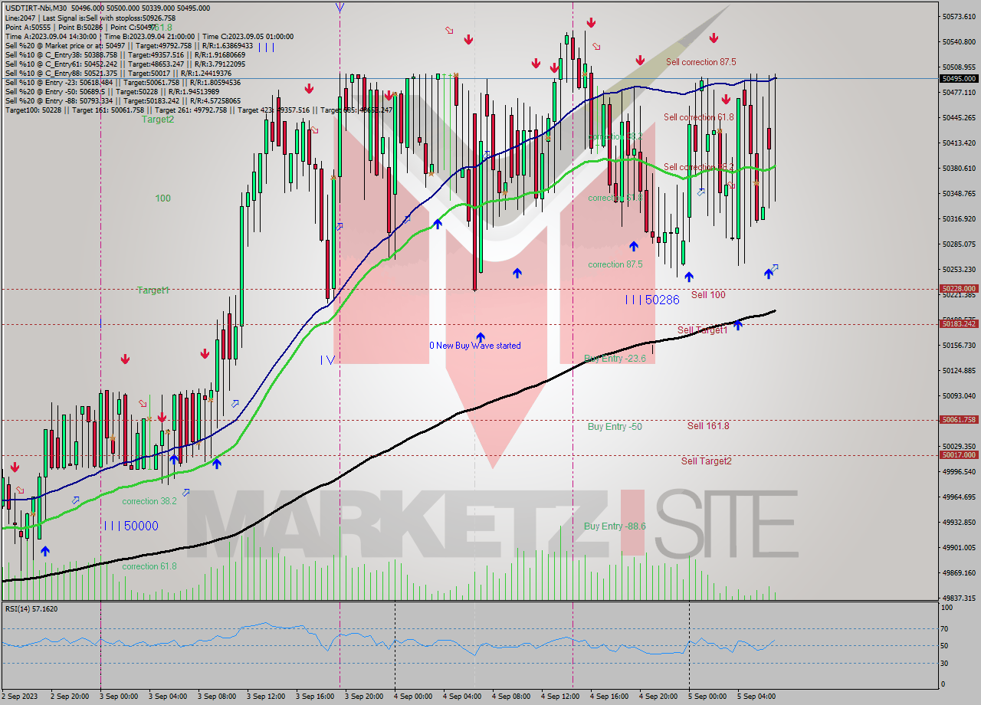This screenshot has width=981, height=705.
Task: Click the green 'Target1' label
Action: pyautogui.click(x=153, y=290)
